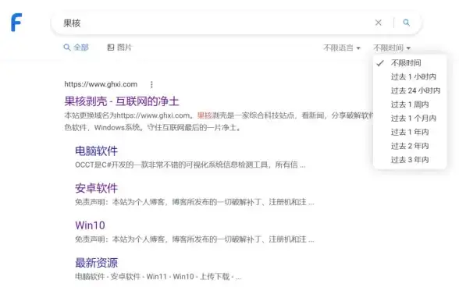This screenshot has width=459, height=287.
Task: Choose 过去 1 个月内 time filter
Action: (x=410, y=119)
